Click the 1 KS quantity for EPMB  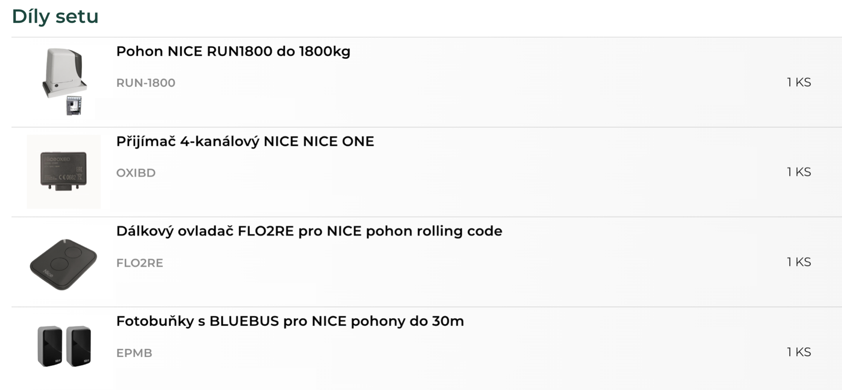coord(799,352)
